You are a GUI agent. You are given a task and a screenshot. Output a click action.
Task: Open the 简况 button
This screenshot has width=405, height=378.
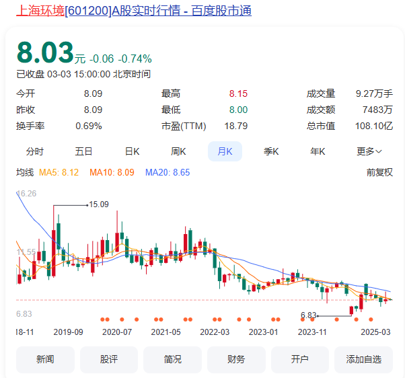(172, 359)
